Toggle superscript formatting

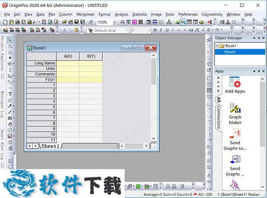(x=173, y=30)
